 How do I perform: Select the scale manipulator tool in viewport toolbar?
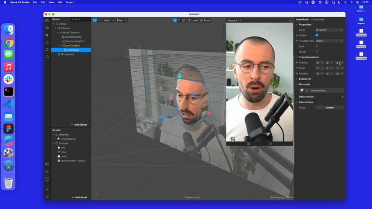[x=184, y=20]
